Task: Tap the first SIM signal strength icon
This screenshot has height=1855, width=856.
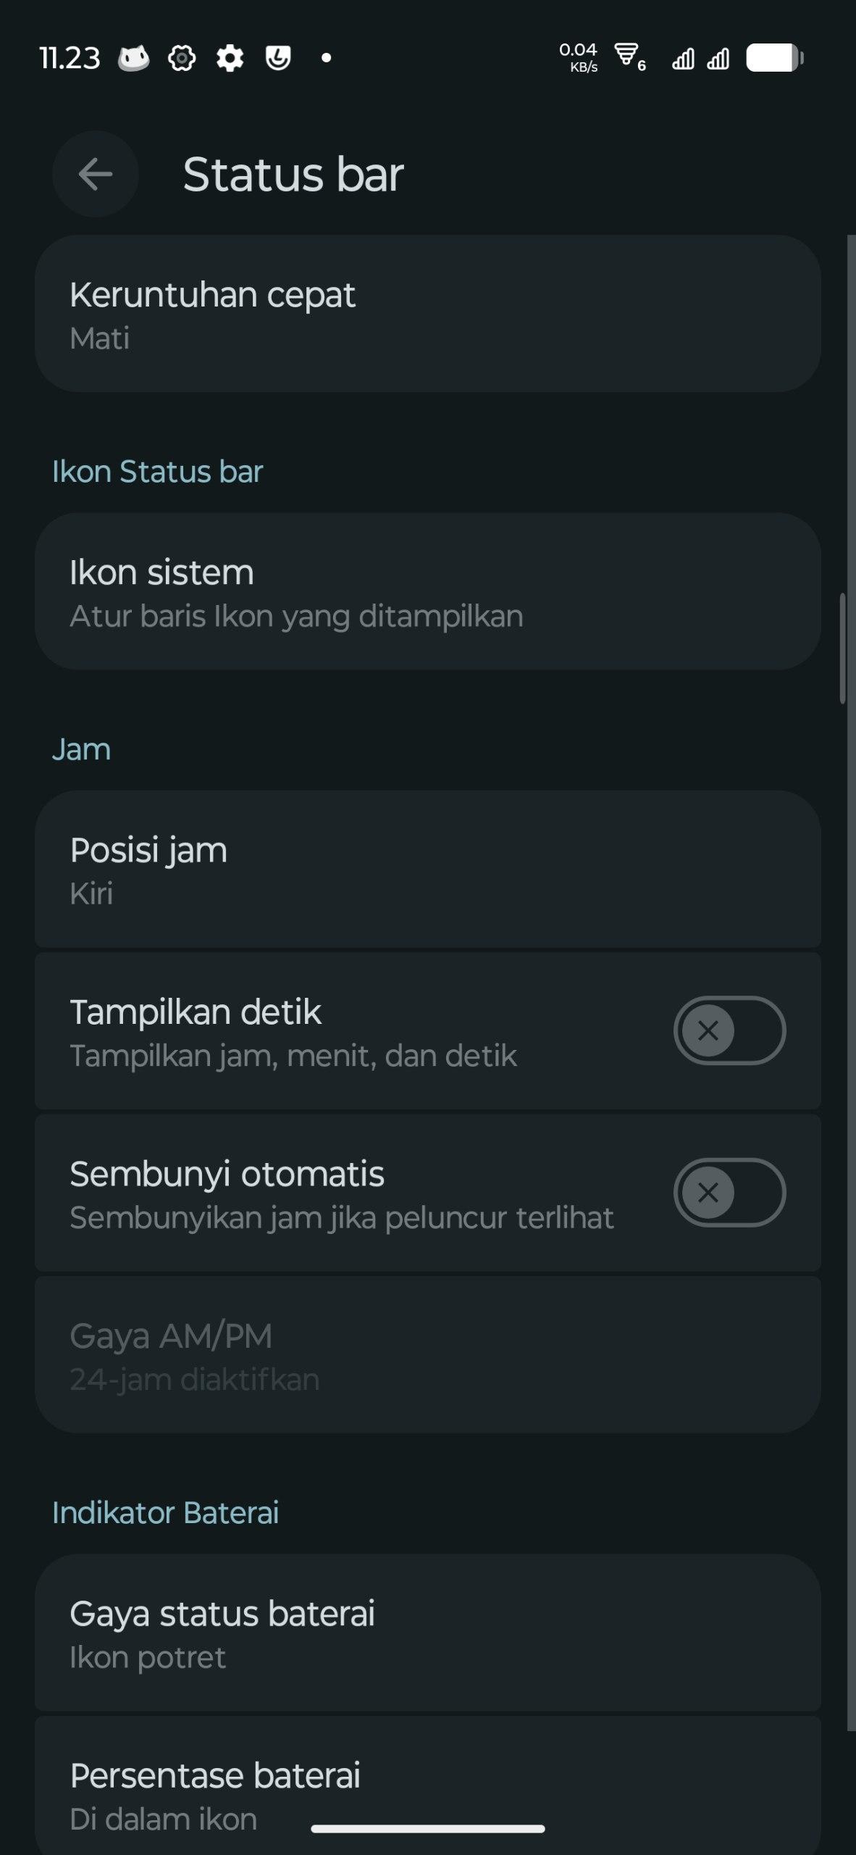Action: [682, 58]
